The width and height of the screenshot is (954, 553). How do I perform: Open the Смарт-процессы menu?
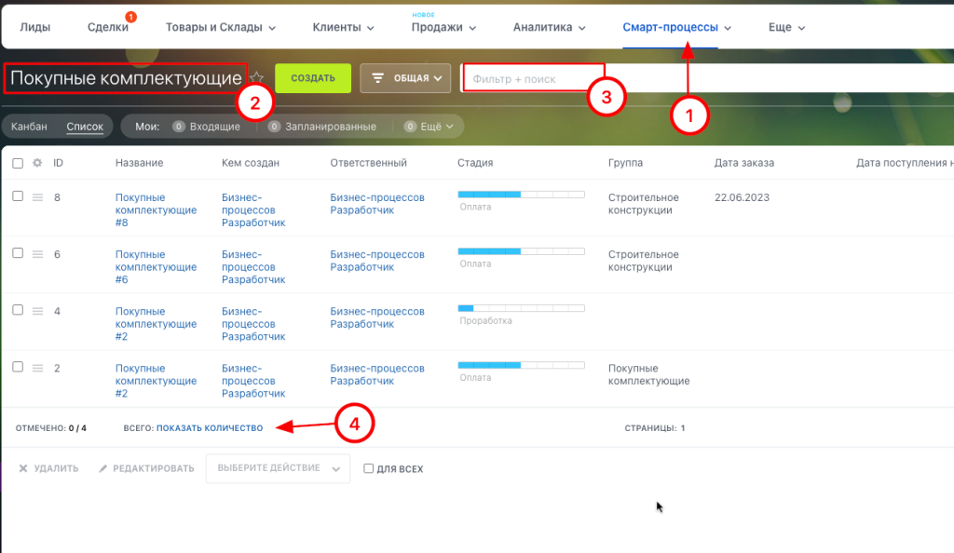675,27
